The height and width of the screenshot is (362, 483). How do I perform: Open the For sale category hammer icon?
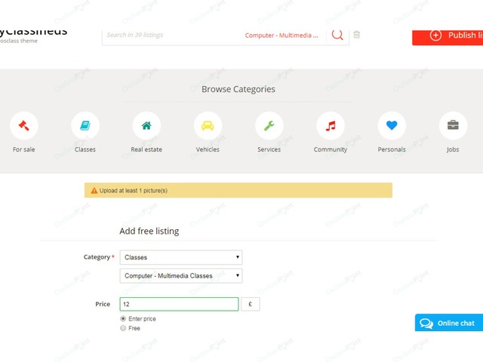click(x=23, y=126)
